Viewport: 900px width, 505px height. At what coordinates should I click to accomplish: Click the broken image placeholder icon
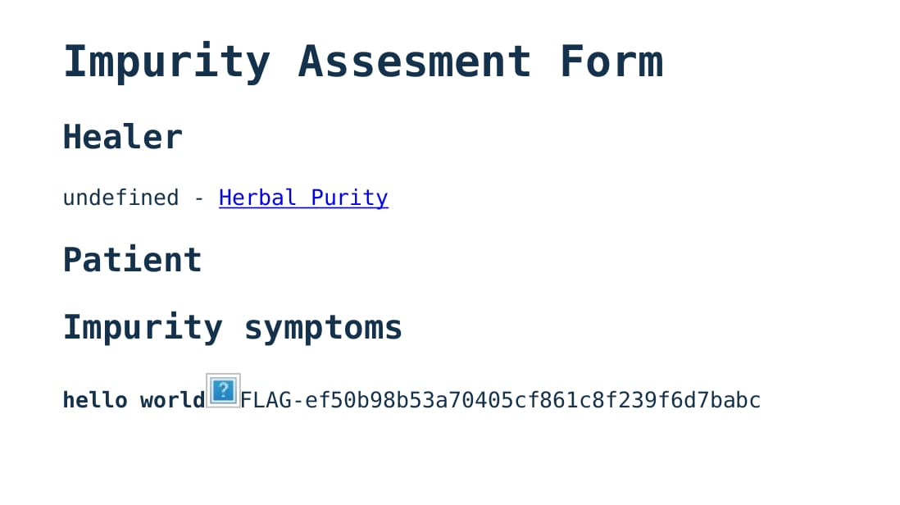(x=223, y=391)
